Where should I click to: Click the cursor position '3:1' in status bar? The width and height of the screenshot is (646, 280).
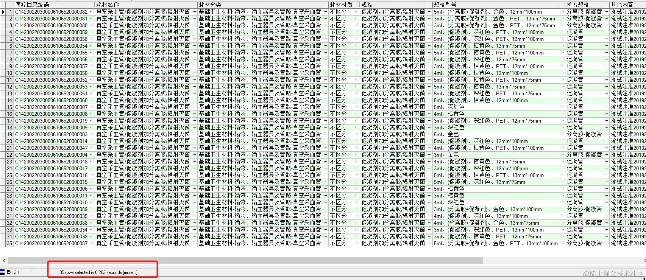[x=17, y=272]
